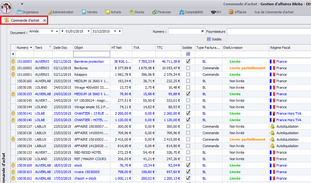The width and height of the screenshot is (311, 183).
Task: Sort by the HT Net column header
Action: (121, 48)
